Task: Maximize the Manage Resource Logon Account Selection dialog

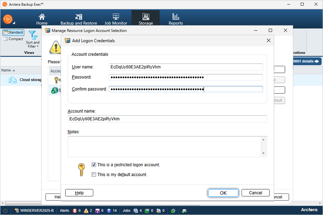Action: (271, 30)
